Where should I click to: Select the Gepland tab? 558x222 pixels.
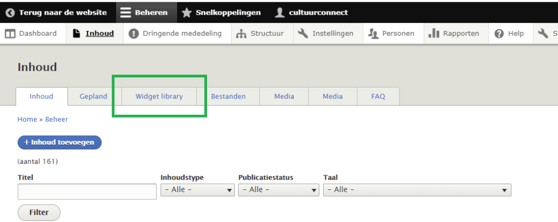93,97
